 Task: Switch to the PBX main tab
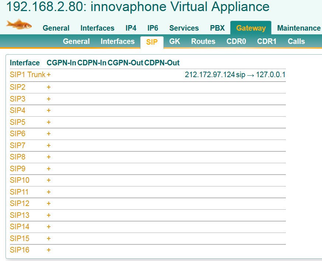tap(217, 28)
